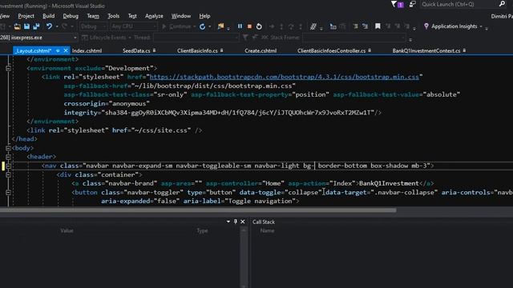Open the Help menu
513x288 pixels.
pyautogui.click(x=204, y=16)
